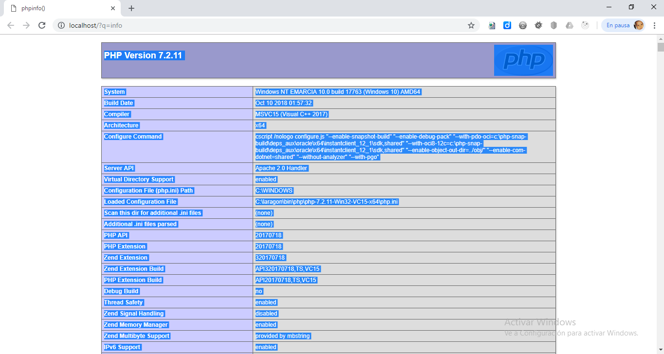Open the gray shield extension

553,25
